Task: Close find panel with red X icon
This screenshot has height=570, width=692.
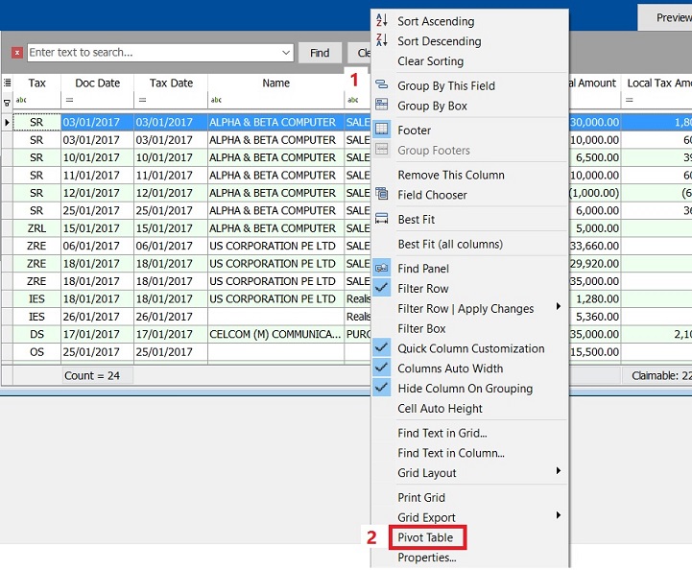Action: 17,54
